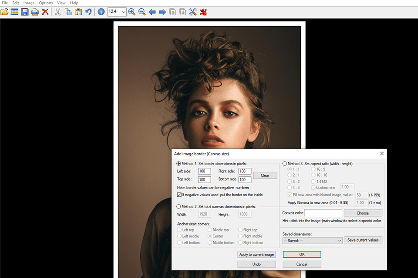Click the white Canvas color swatch
Image resolution: width=418 pixels, height=278 pixels.
[323, 213]
